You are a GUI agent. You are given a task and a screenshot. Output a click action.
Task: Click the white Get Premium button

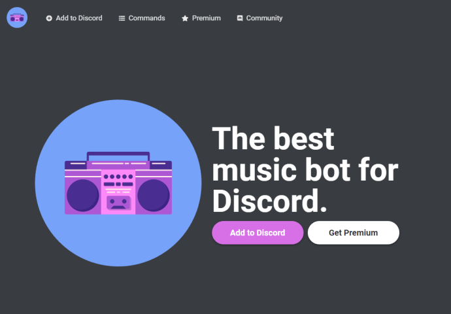tap(354, 232)
